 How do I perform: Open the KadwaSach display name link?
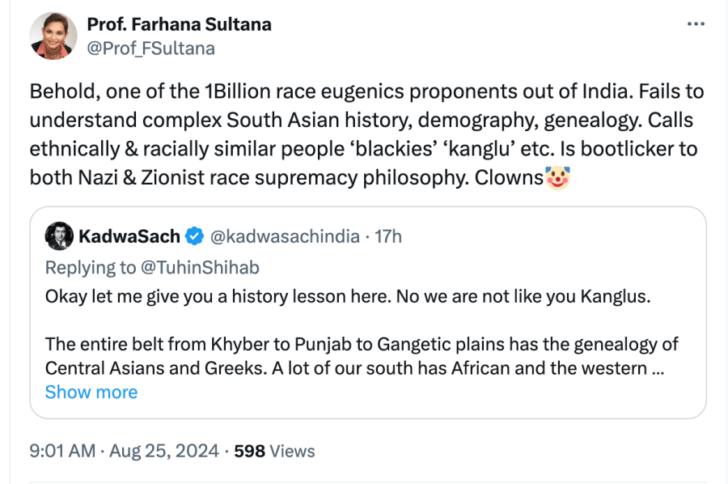129,236
